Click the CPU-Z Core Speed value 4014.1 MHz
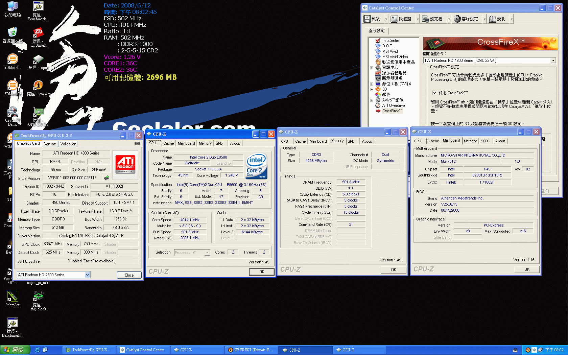 190,220
